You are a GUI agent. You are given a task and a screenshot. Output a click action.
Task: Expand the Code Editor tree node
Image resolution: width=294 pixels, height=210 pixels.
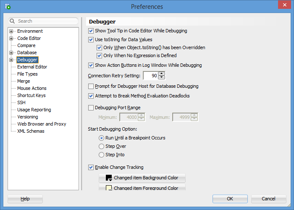tap(11, 38)
